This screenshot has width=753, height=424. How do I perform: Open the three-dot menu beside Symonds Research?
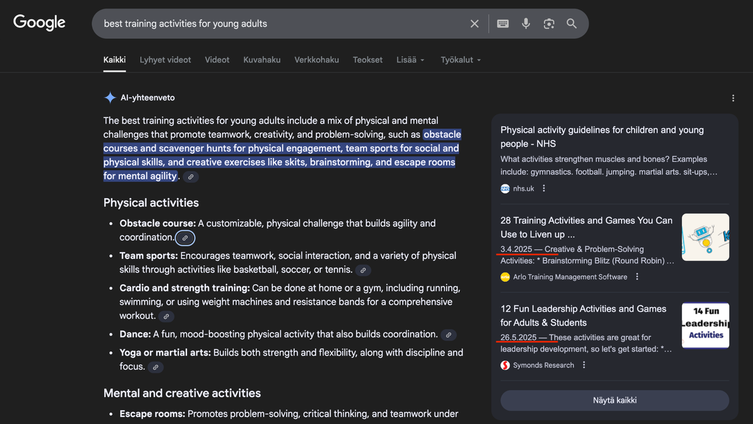[584, 364]
